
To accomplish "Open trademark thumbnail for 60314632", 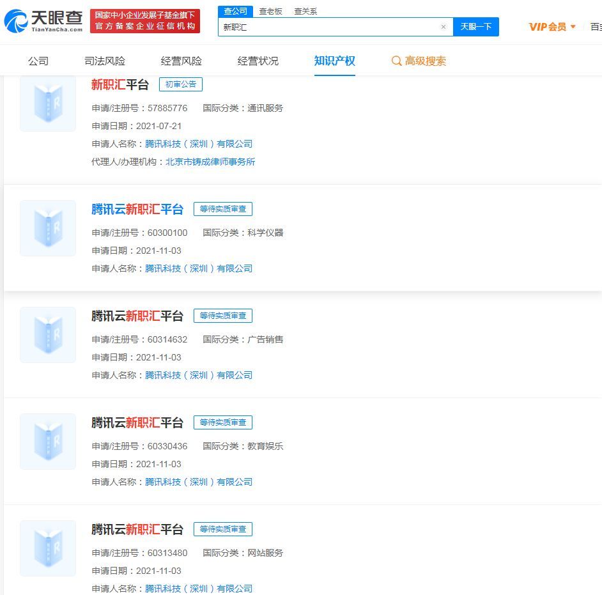I will pyautogui.click(x=48, y=335).
